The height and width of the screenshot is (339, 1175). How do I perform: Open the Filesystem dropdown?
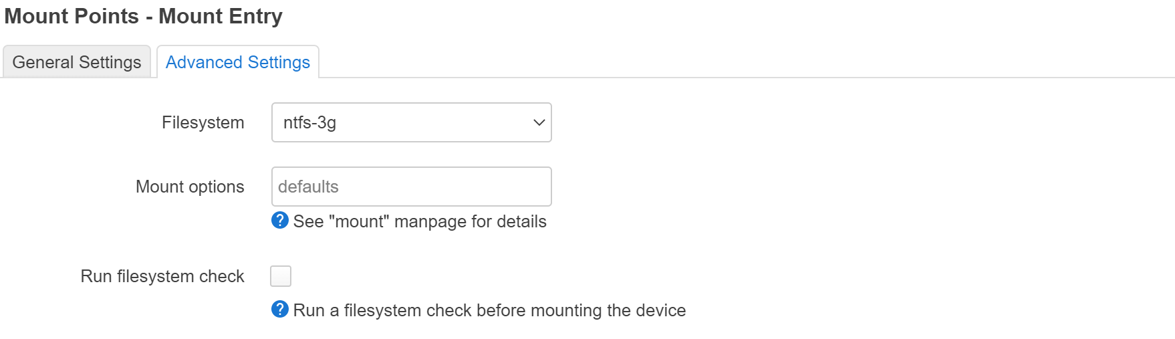[411, 122]
